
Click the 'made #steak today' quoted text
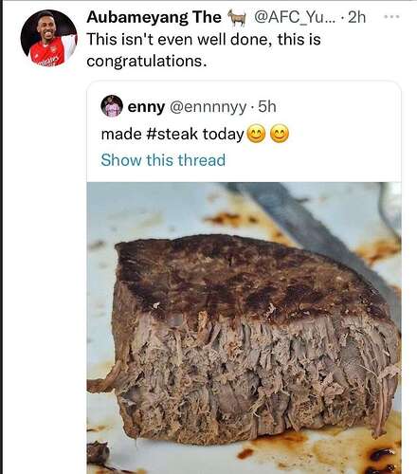point(172,134)
